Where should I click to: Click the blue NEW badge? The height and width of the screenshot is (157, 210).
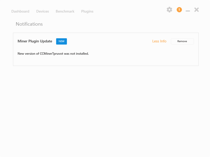tap(61, 41)
